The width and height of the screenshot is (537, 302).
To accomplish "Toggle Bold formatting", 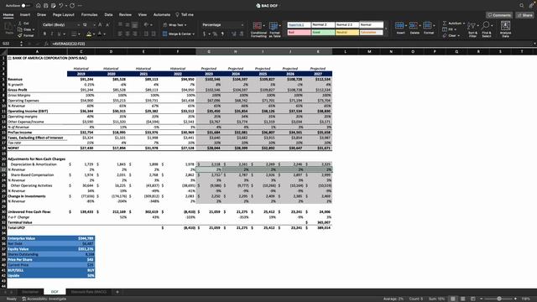I will pos(44,34).
